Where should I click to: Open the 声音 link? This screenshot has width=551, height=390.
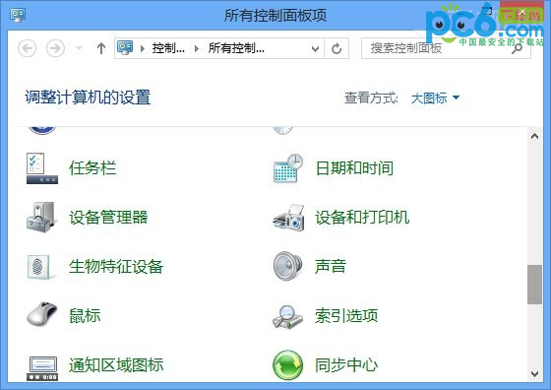click(331, 266)
